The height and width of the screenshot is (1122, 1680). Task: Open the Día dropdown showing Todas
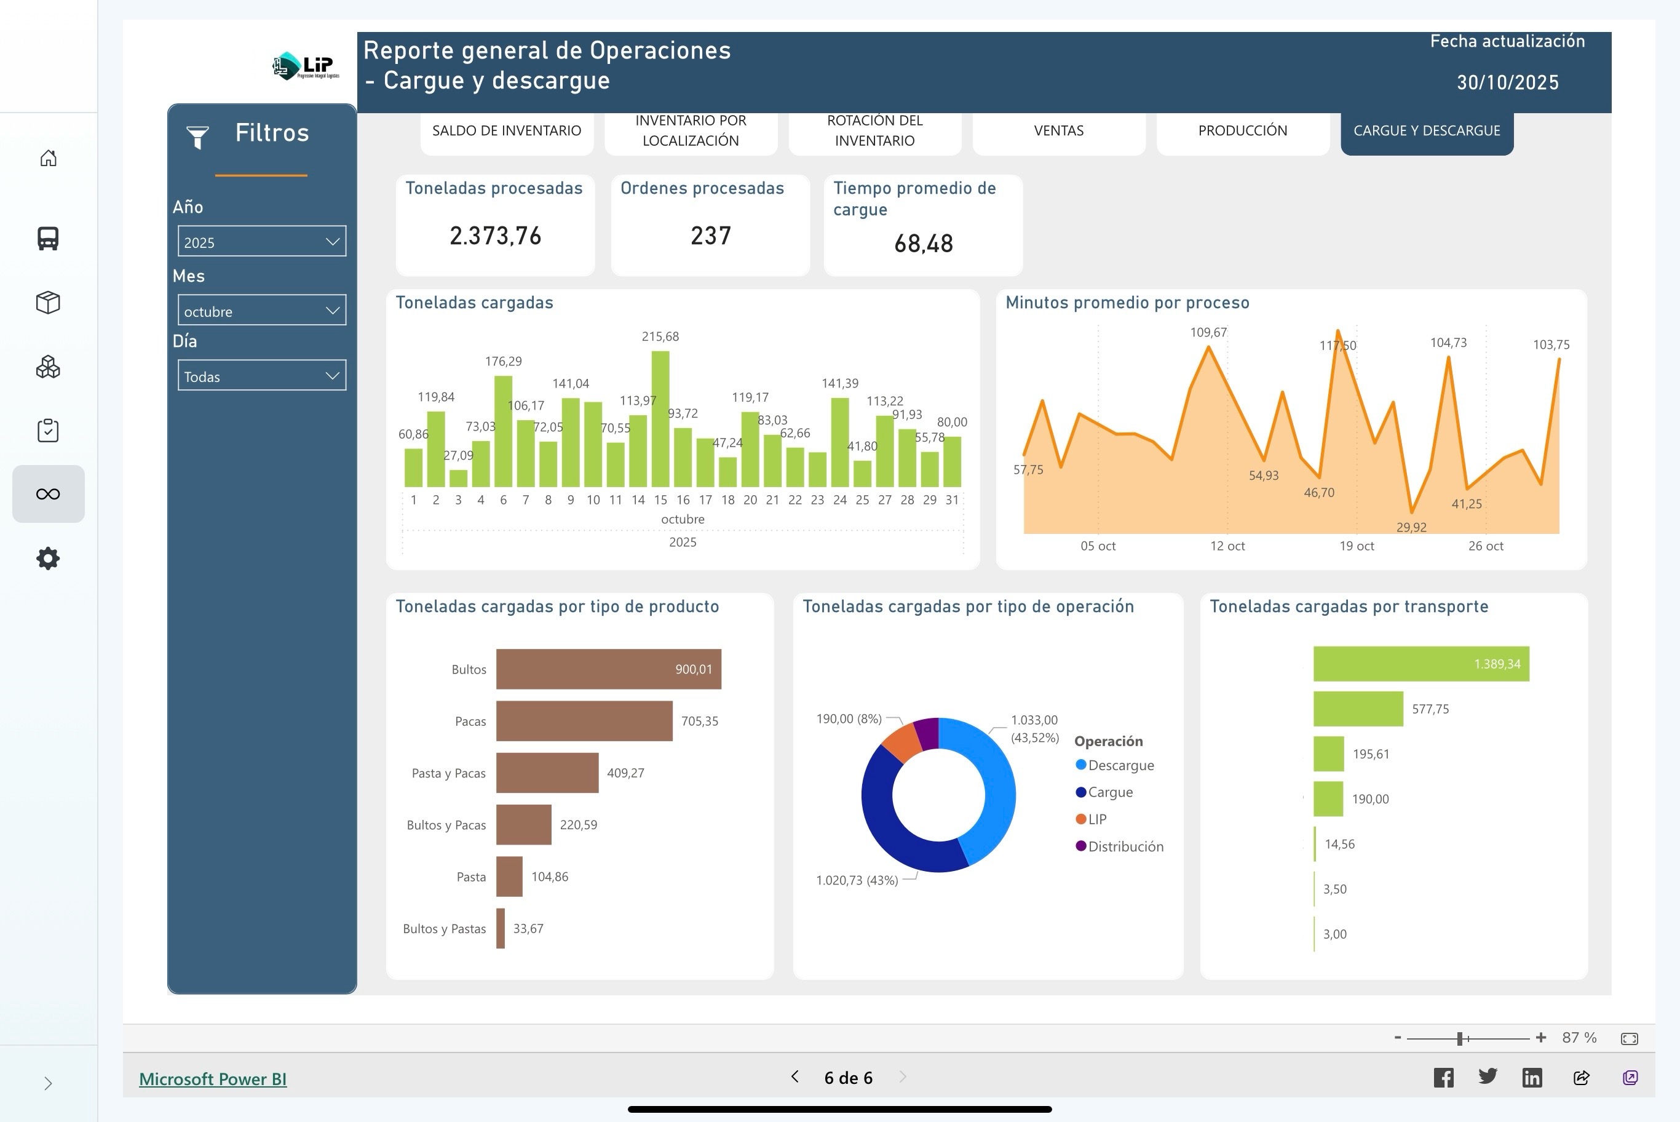262,376
